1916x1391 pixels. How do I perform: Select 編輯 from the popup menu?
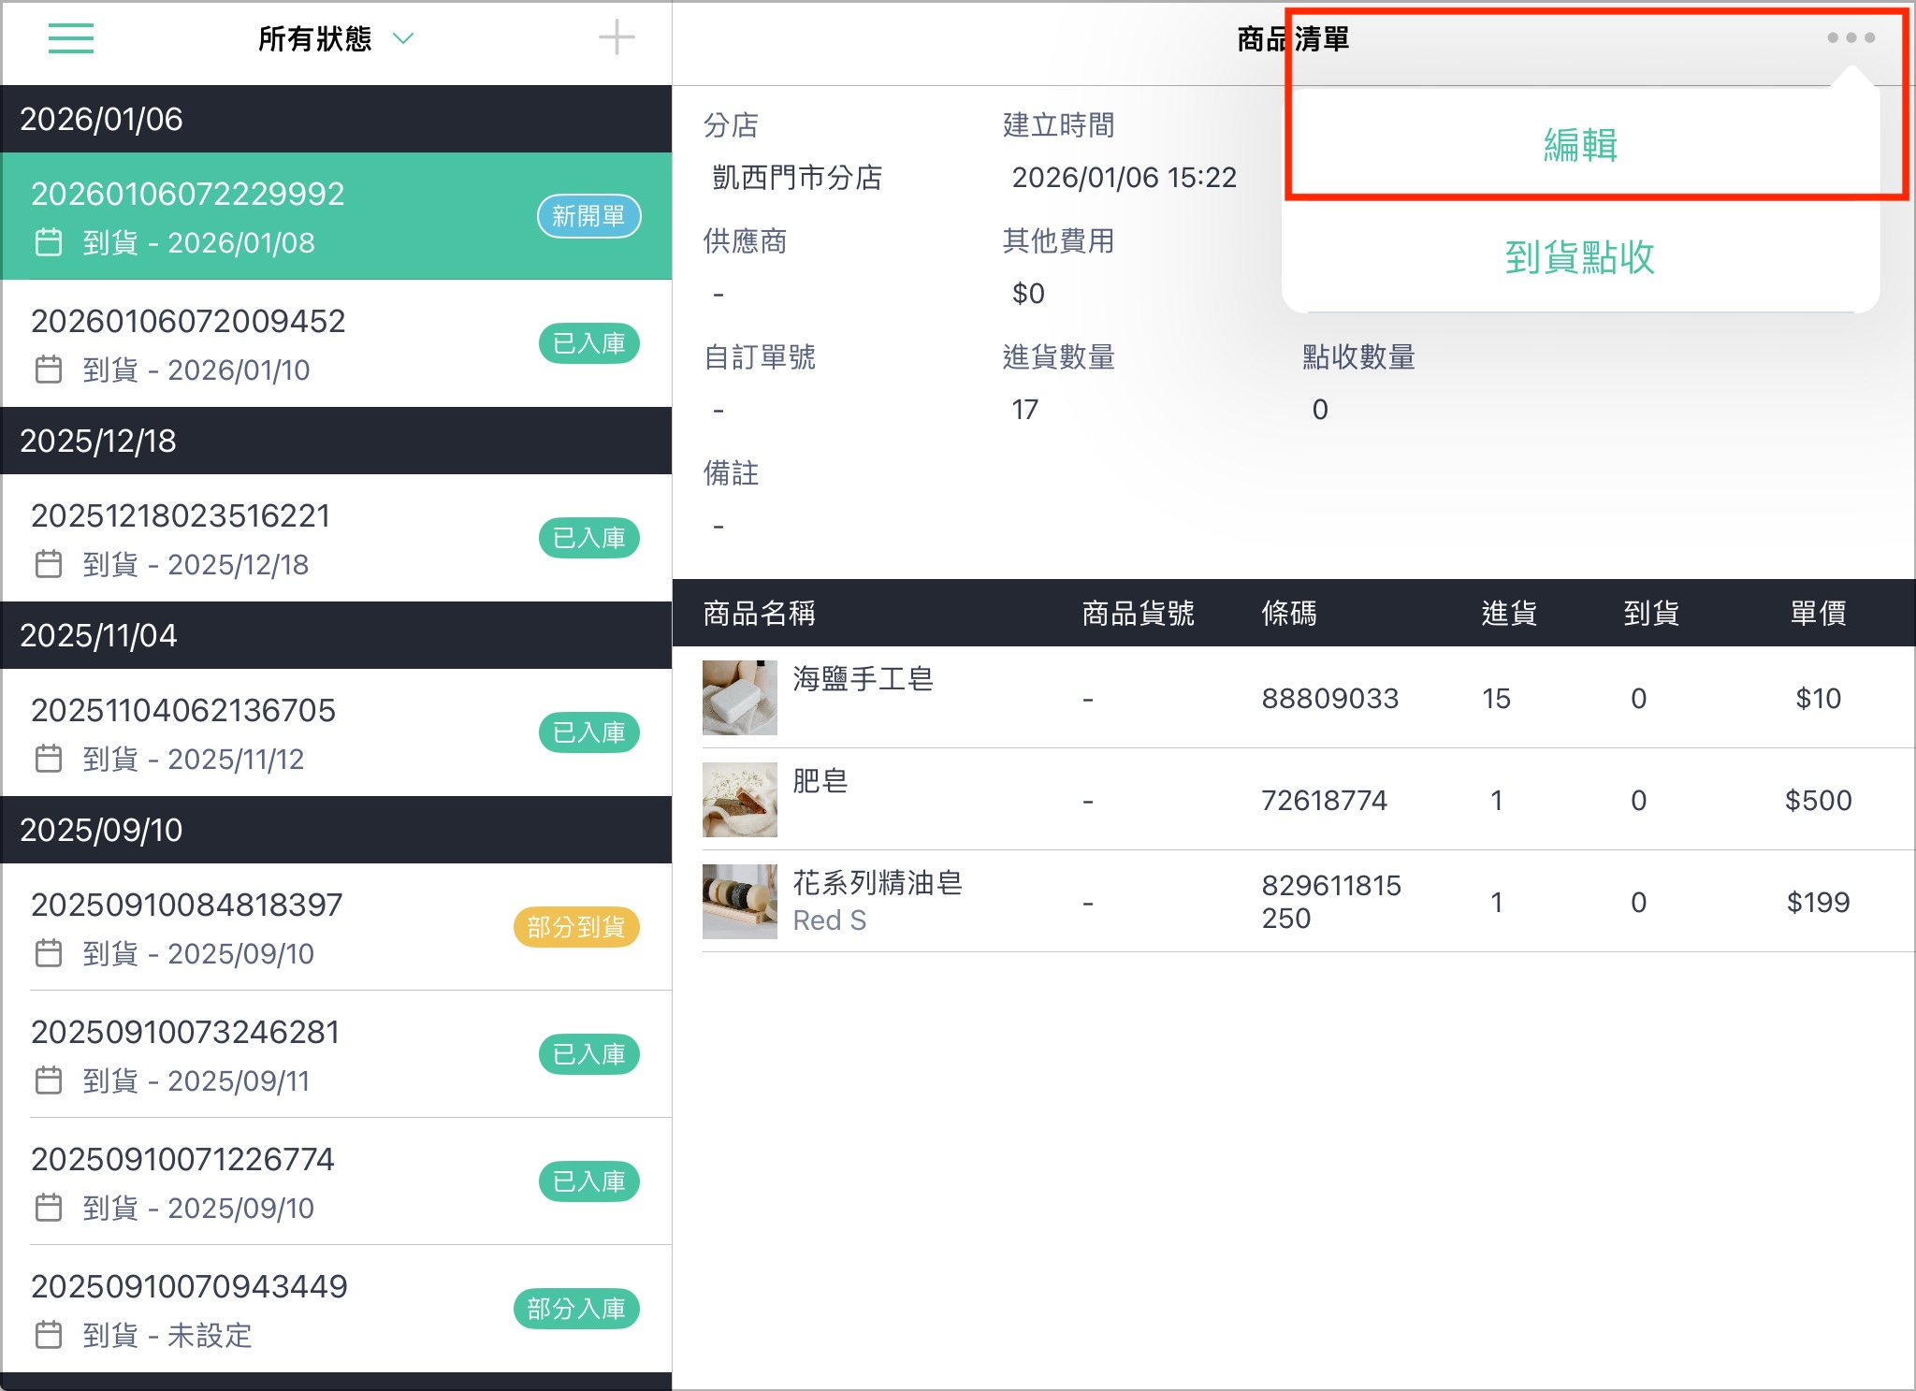point(1580,145)
